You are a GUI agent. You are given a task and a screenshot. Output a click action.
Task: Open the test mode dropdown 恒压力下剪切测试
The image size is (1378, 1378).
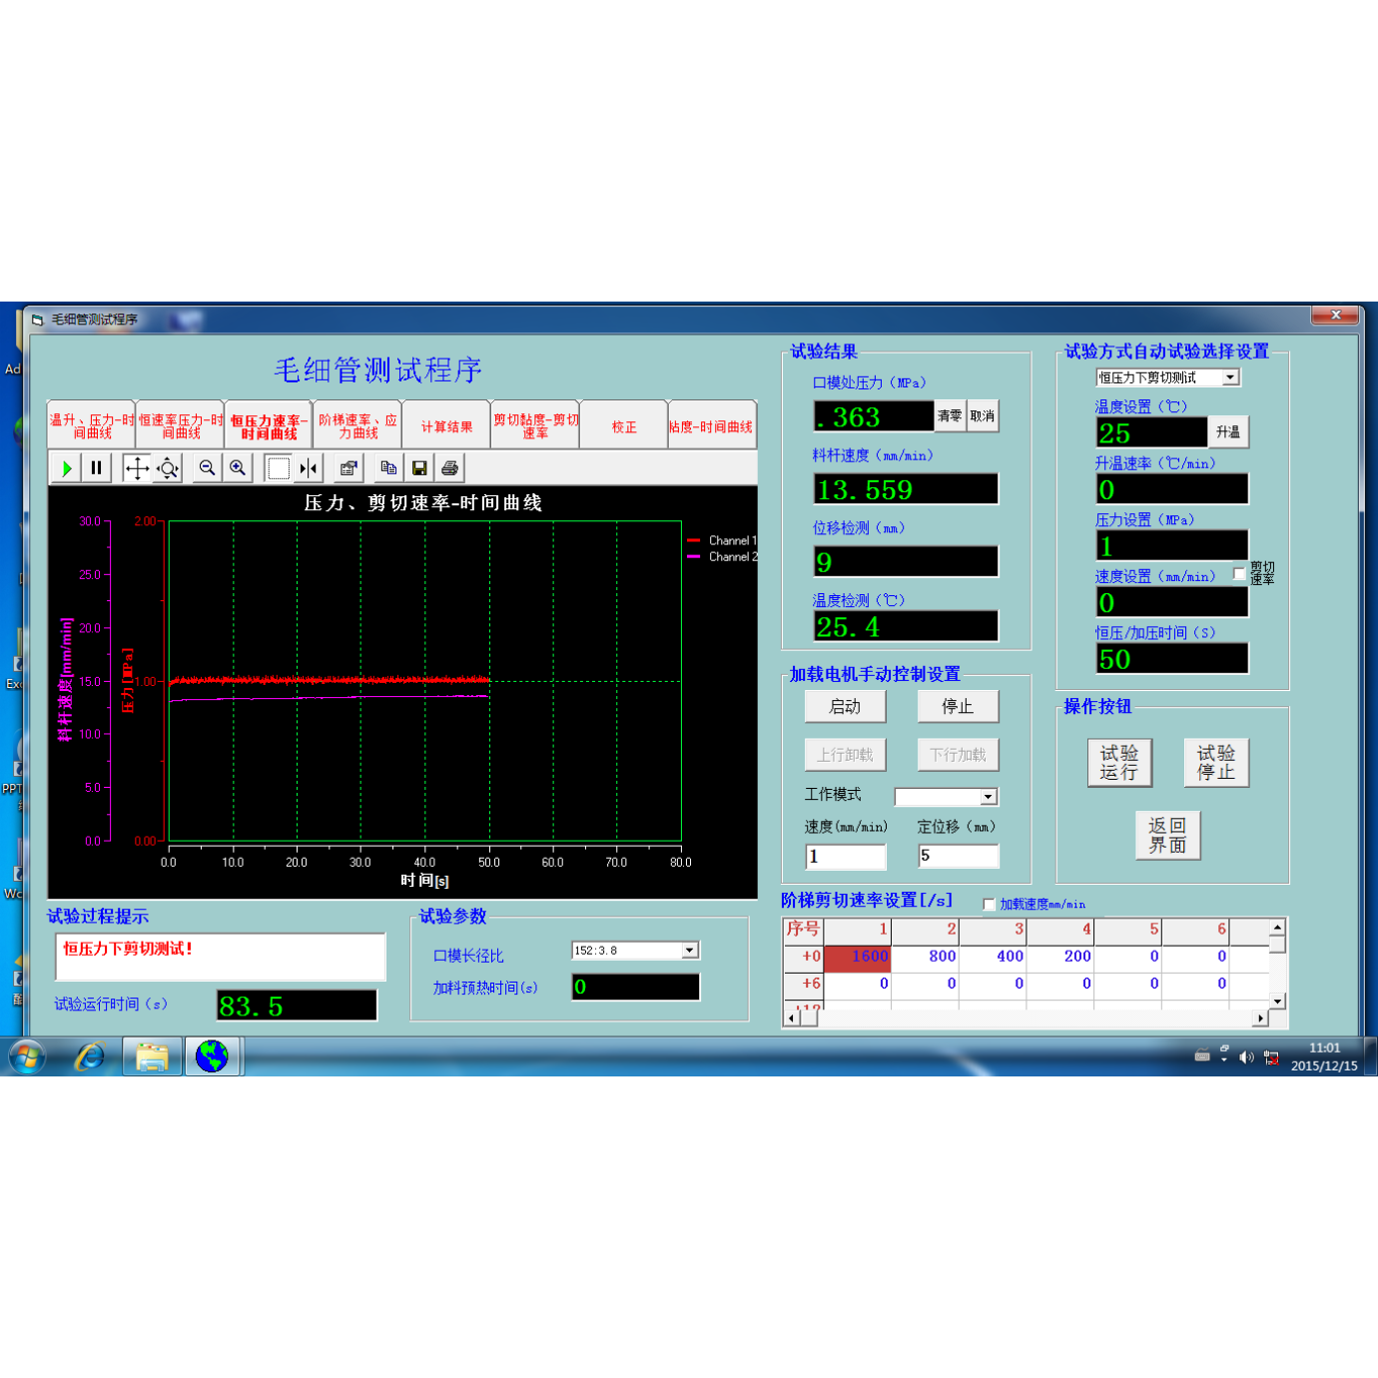click(1230, 377)
